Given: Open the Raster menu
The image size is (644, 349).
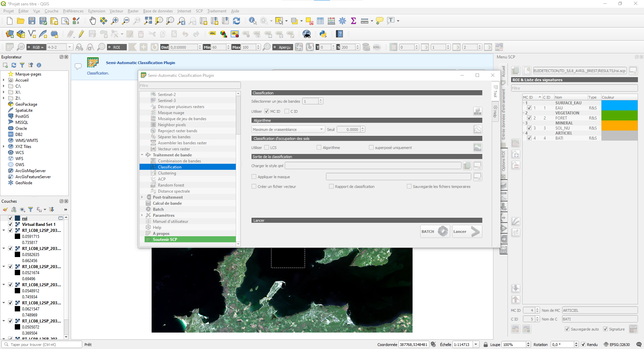Looking at the screenshot, I should point(133,11).
